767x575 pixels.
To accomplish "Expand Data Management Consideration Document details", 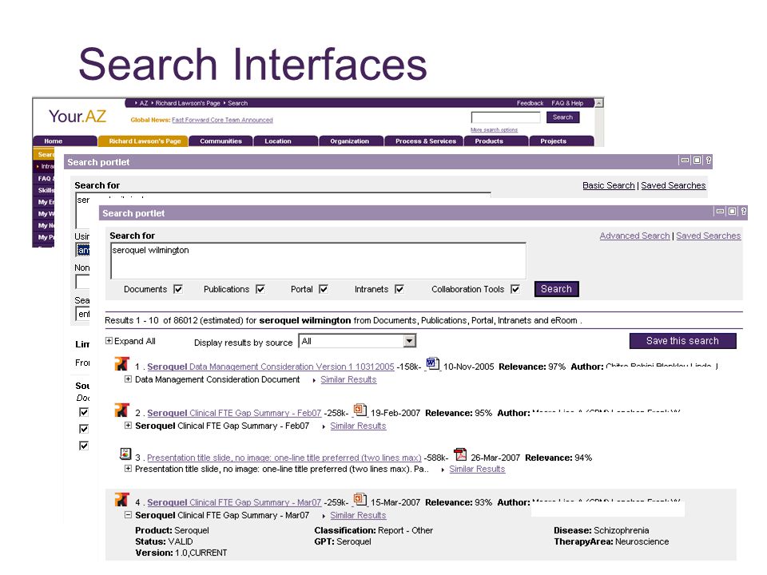I will pyautogui.click(x=128, y=379).
